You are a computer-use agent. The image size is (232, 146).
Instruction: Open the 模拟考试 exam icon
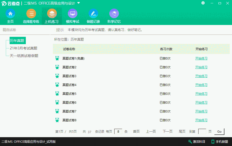(x=72, y=13)
